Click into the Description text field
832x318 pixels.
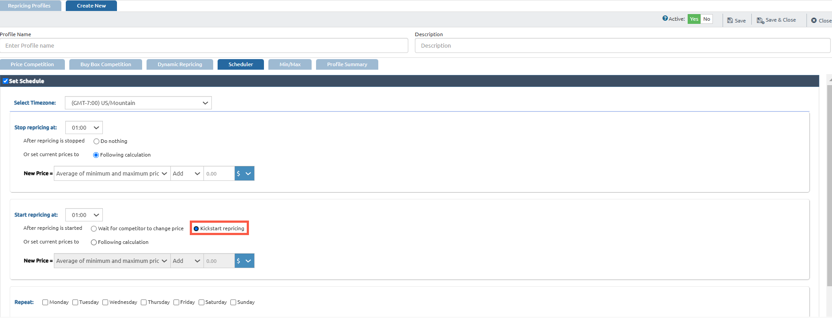622,45
